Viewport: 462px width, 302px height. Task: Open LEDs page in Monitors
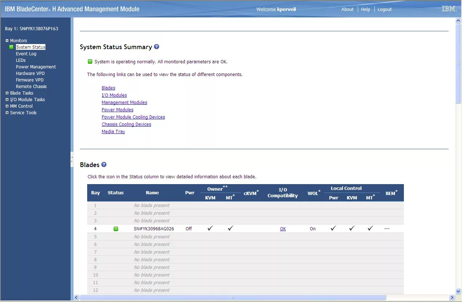point(21,60)
